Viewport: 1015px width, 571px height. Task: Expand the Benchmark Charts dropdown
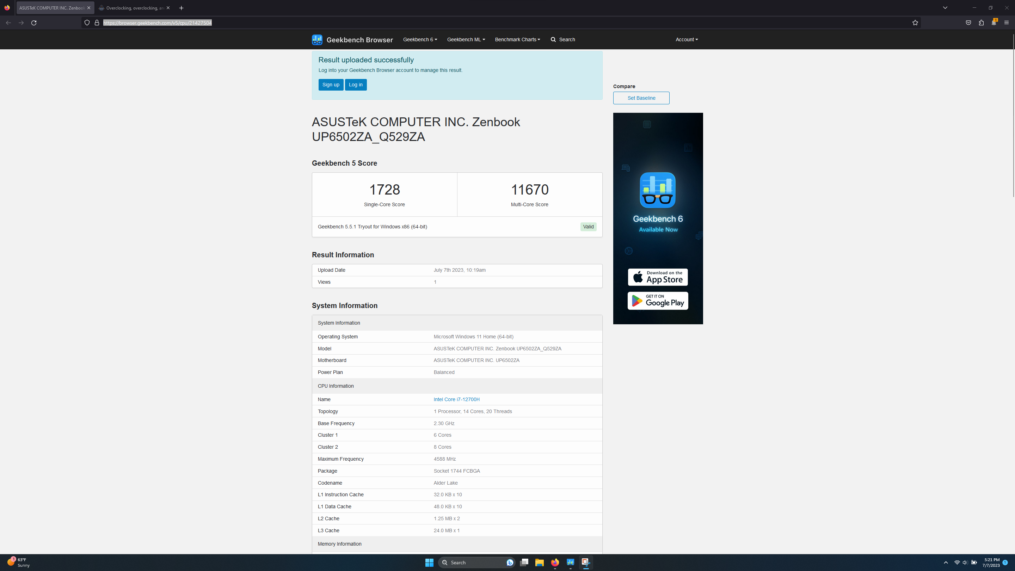point(517,39)
